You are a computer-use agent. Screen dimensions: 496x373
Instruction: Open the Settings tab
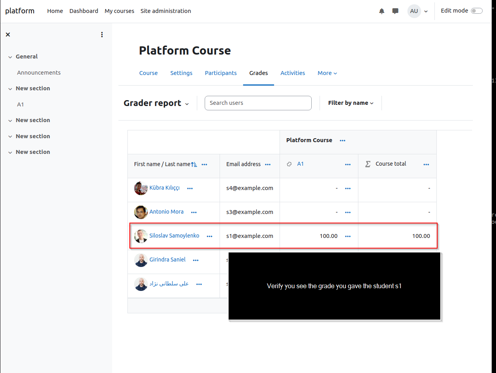click(181, 73)
